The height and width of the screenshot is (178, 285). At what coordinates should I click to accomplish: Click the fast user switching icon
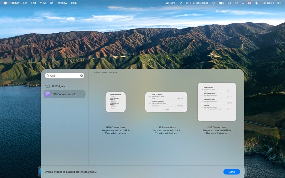[256, 3]
